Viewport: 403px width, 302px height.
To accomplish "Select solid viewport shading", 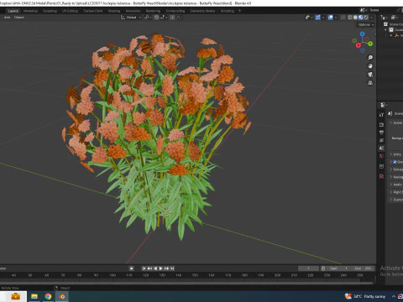I will click(x=355, y=18).
